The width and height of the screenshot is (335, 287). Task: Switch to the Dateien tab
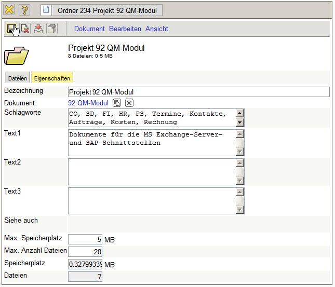click(x=18, y=78)
